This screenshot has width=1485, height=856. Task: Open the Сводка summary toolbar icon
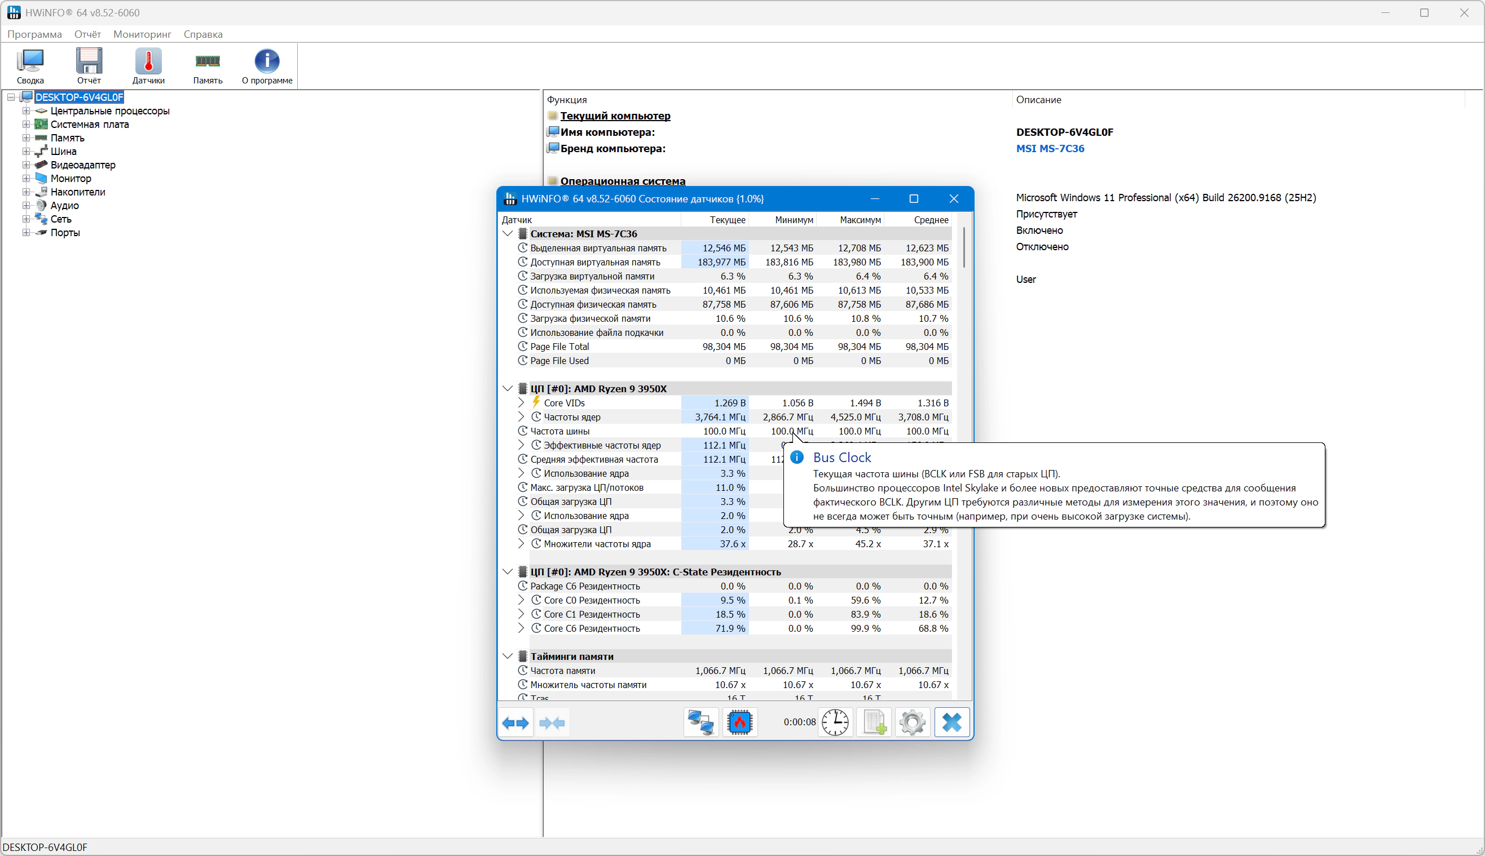(x=30, y=66)
